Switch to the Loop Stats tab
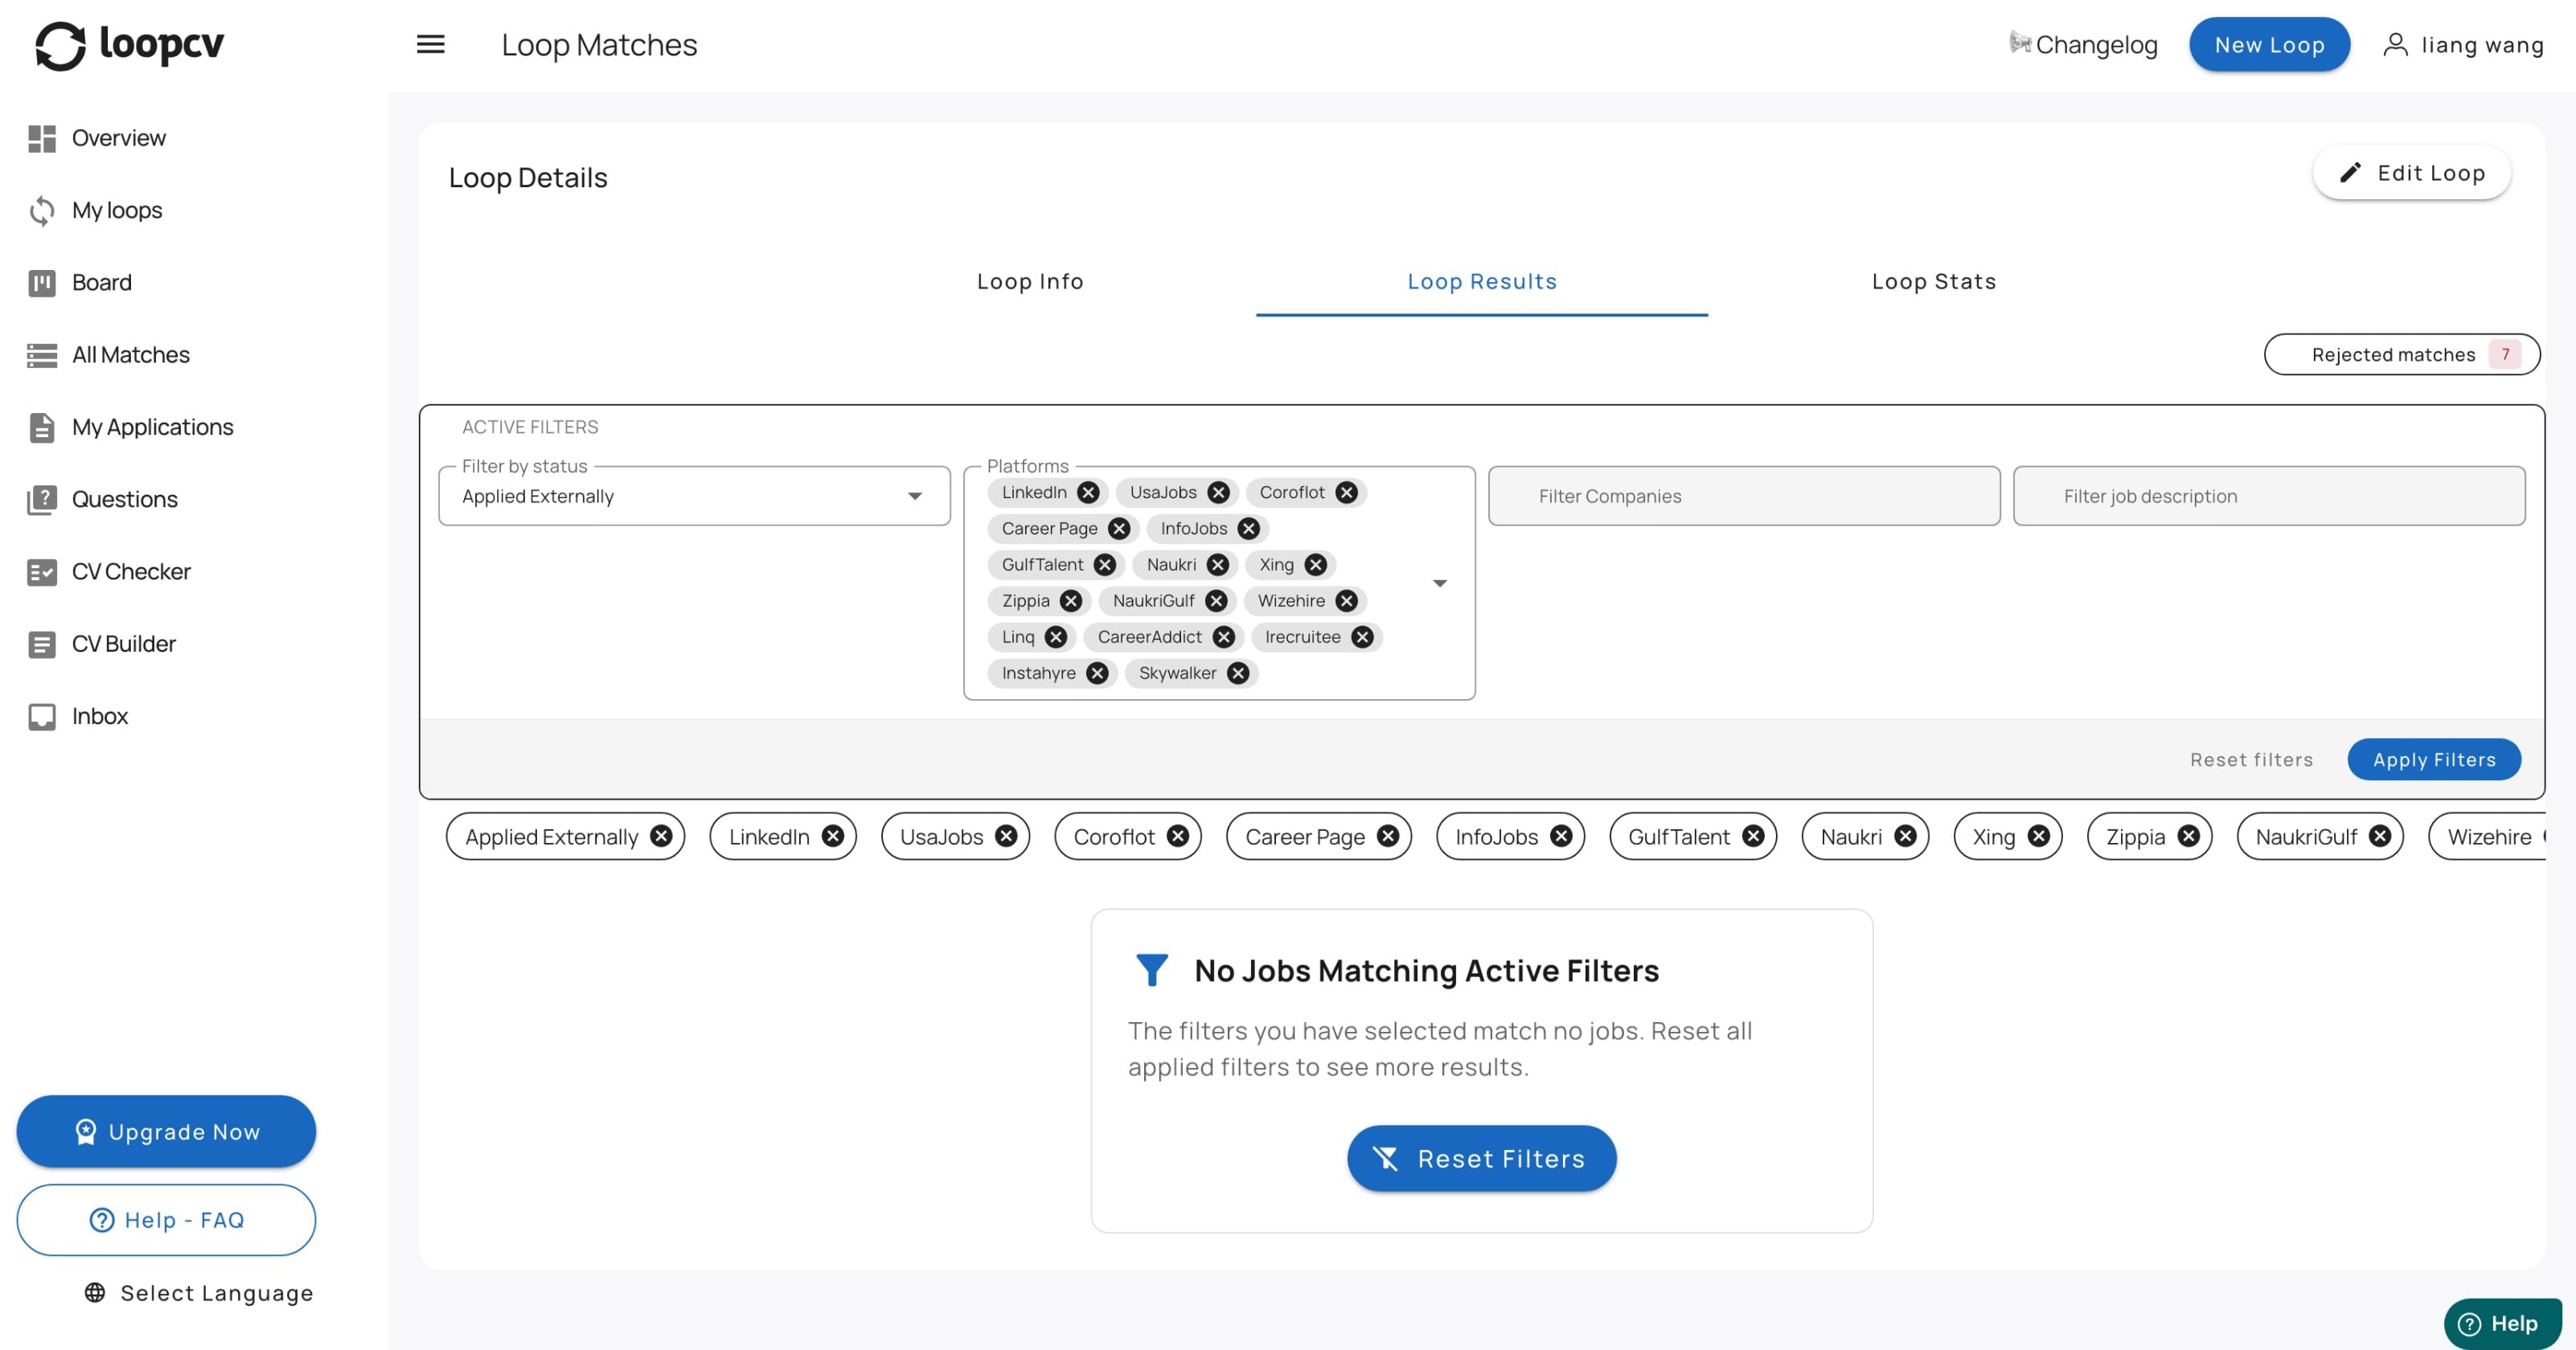This screenshot has width=2576, height=1350. [1933, 282]
